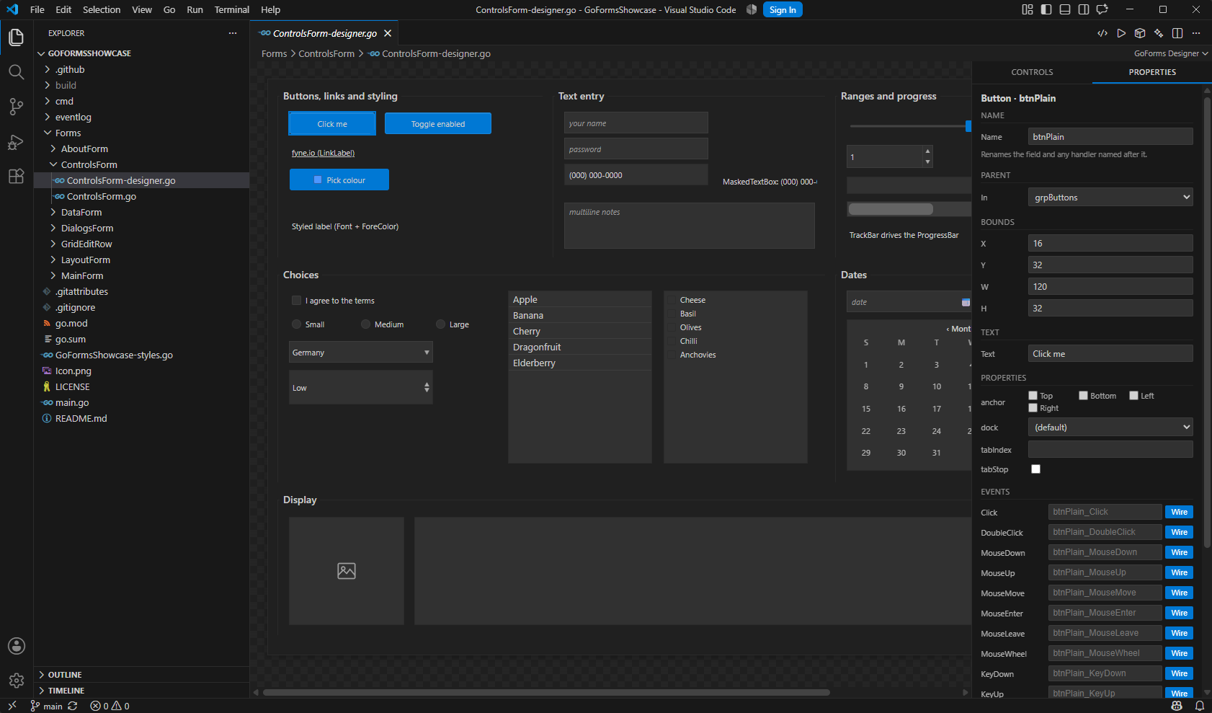Open the Parent 'In' grpButtons dropdown
This screenshot has width=1212, height=713.
click(x=1110, y=198)
